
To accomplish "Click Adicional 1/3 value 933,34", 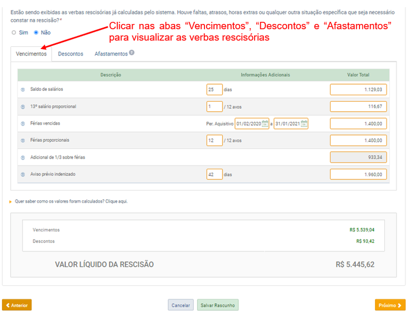I will tap(358, 157).
